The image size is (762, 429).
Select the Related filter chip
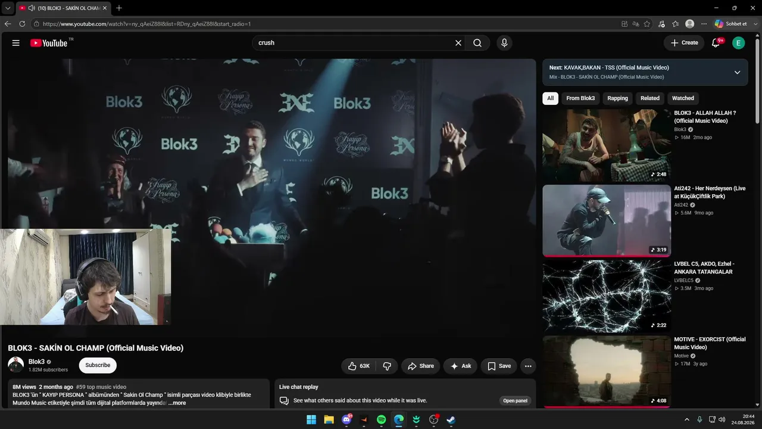click(x=649, y=98)
